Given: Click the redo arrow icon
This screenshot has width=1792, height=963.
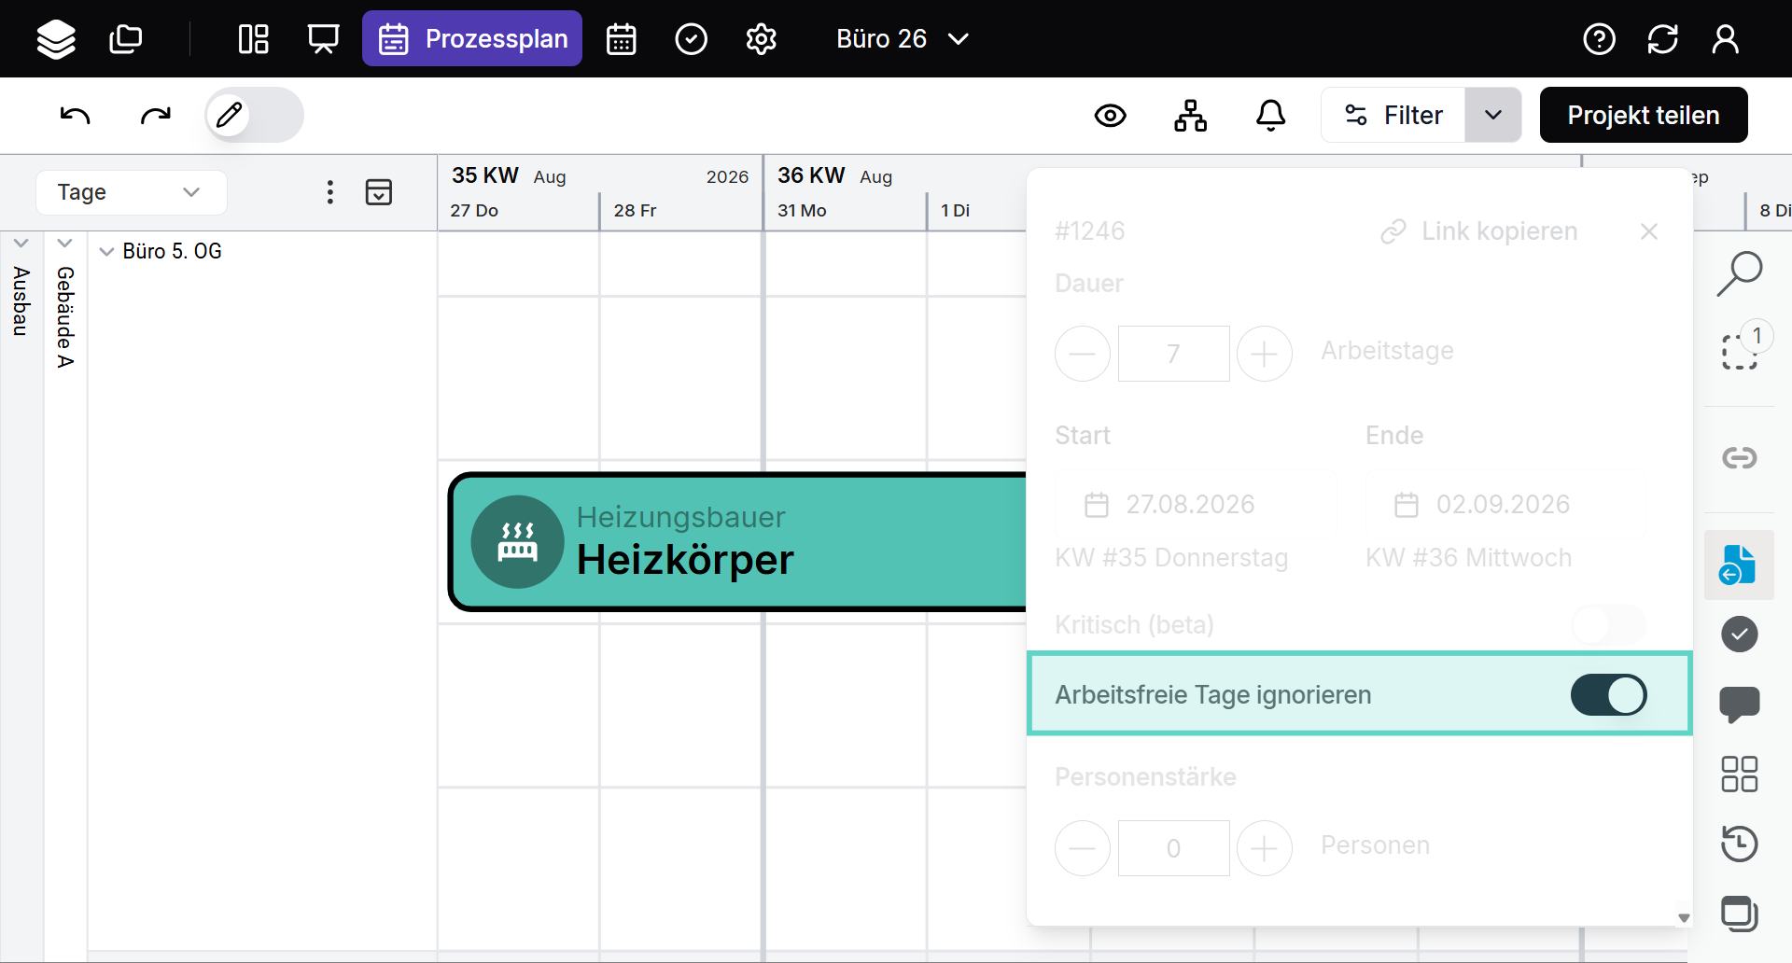Looking at the screenshot, I should 155,115.
